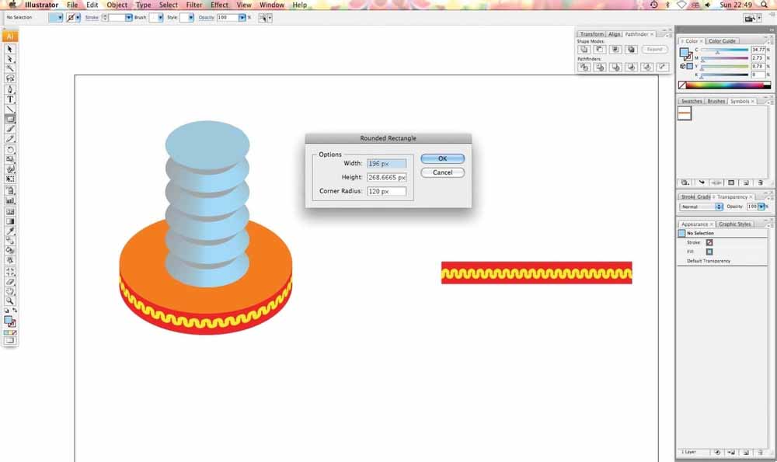Select the Scale tool
The height and width of the screenshot is (462, 777).
point(9,159)
